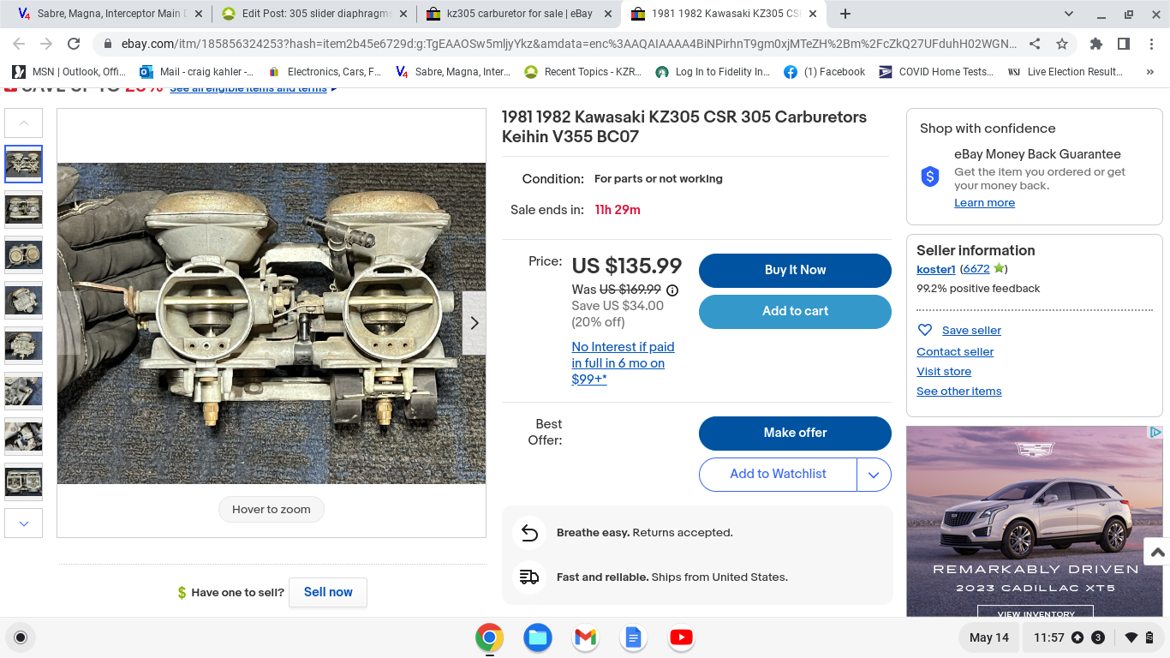Click the price info icon beside $169.99
The image size is (1170, 658).
click(x=672, y=290)
